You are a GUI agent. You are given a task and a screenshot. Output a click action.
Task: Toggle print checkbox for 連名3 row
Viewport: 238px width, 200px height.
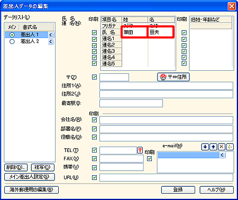(x=94, y=51)
